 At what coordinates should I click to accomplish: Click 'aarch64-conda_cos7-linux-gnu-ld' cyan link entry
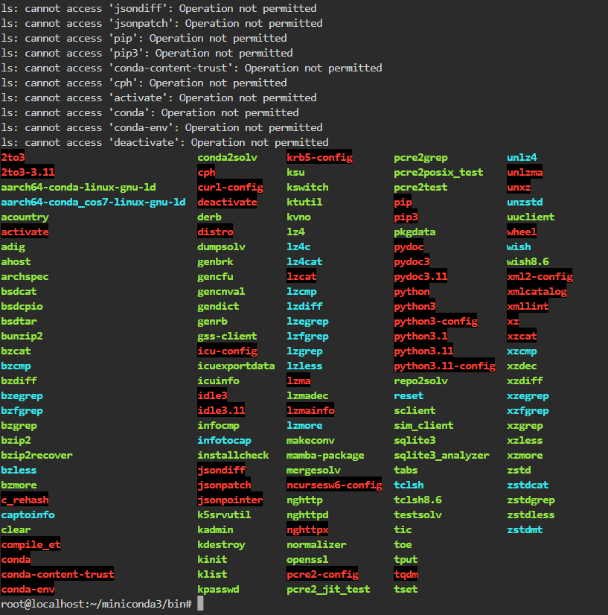pyautogui.click(x=93, y=202)
